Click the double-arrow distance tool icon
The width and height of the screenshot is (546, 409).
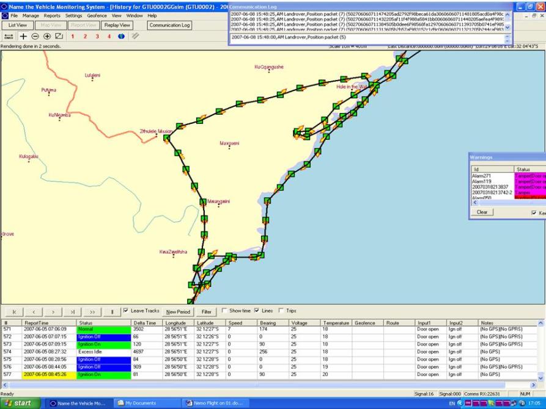pos(9,37)
